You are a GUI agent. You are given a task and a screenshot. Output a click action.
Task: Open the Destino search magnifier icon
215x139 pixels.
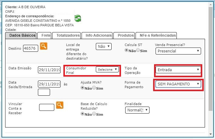point(44,46)
